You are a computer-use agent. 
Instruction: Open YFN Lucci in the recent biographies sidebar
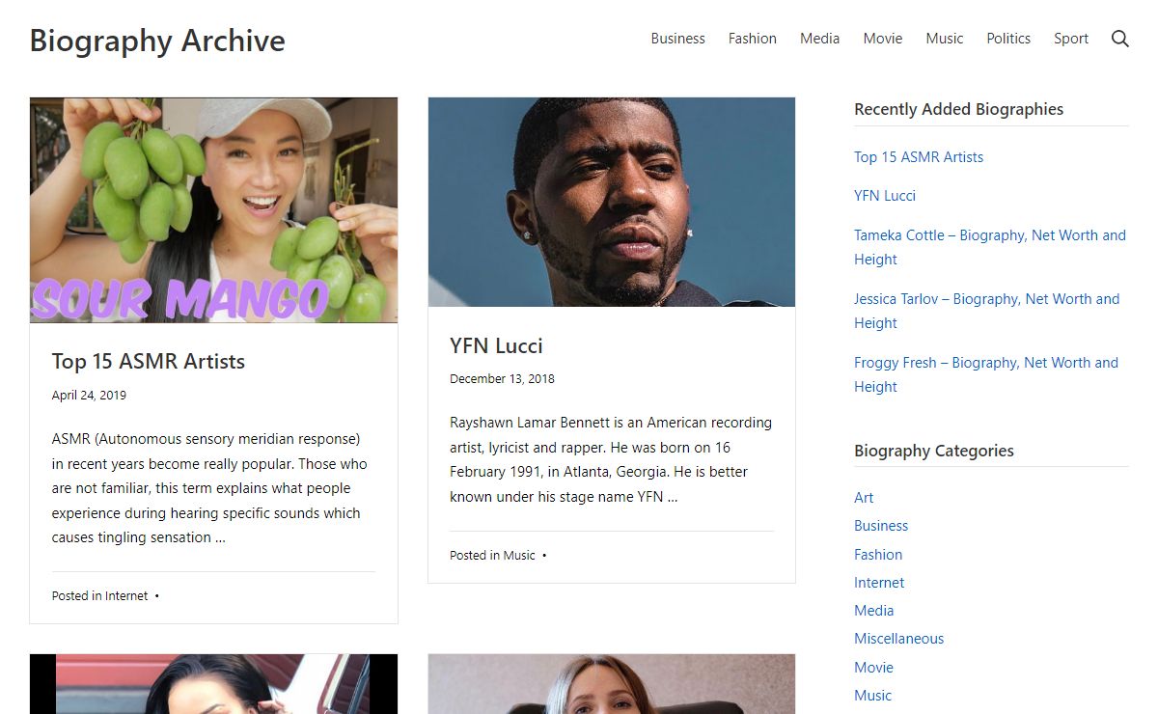[x=885, y=196]
